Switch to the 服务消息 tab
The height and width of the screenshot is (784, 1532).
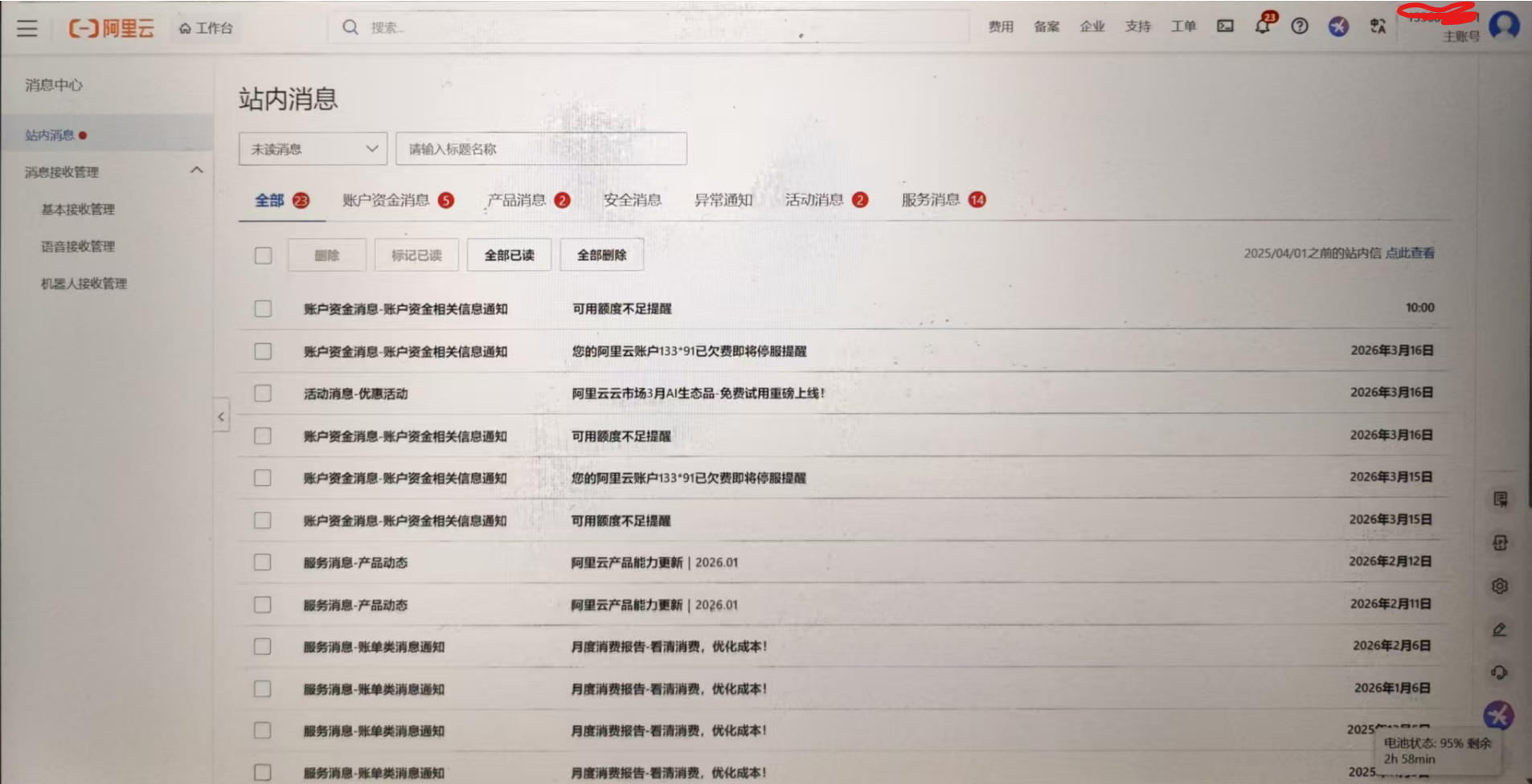[x=943, y=200]
